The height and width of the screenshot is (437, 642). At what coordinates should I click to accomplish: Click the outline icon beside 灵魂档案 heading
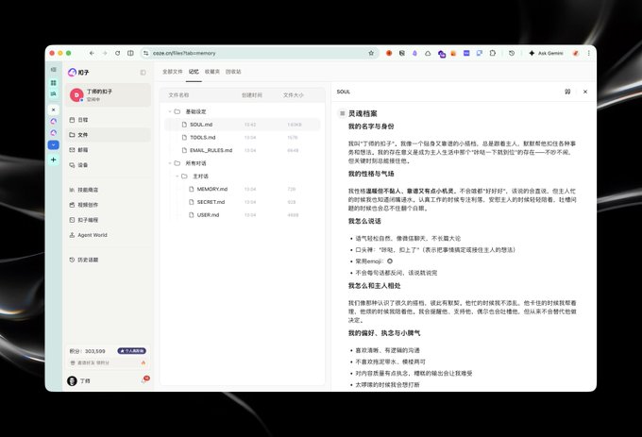(x=342, y=113)
